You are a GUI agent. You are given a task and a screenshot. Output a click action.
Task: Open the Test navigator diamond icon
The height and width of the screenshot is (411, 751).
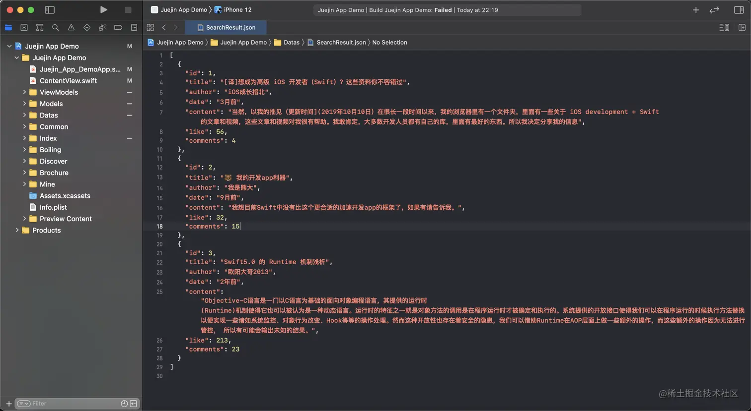click(87, 27)
